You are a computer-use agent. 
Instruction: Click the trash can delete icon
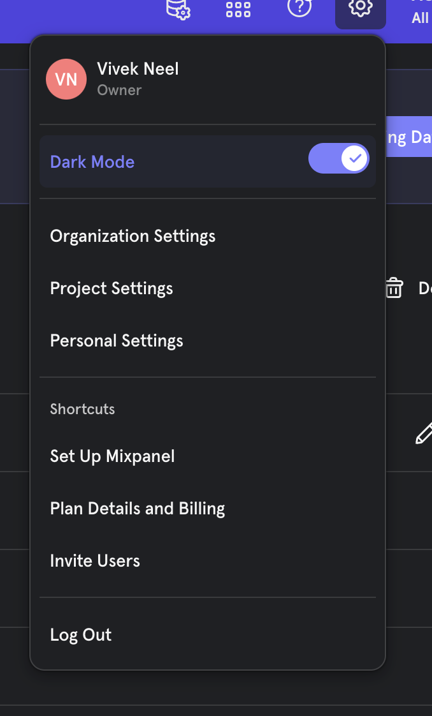point(394,288)
